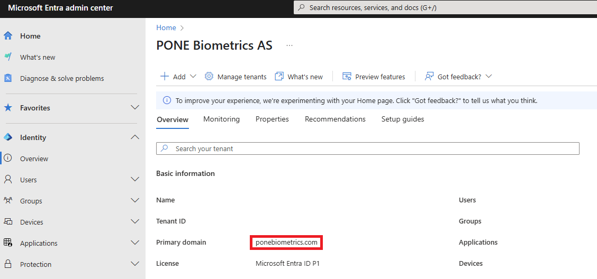Click the Groups label in the right column
Image resolution: width=597 pixels, height=279 pixels.
pos(470,221)
